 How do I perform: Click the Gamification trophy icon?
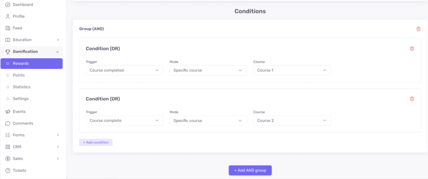[x=8, y=52]
